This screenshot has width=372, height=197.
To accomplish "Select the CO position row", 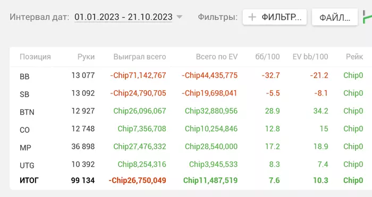I will (191, 129).
